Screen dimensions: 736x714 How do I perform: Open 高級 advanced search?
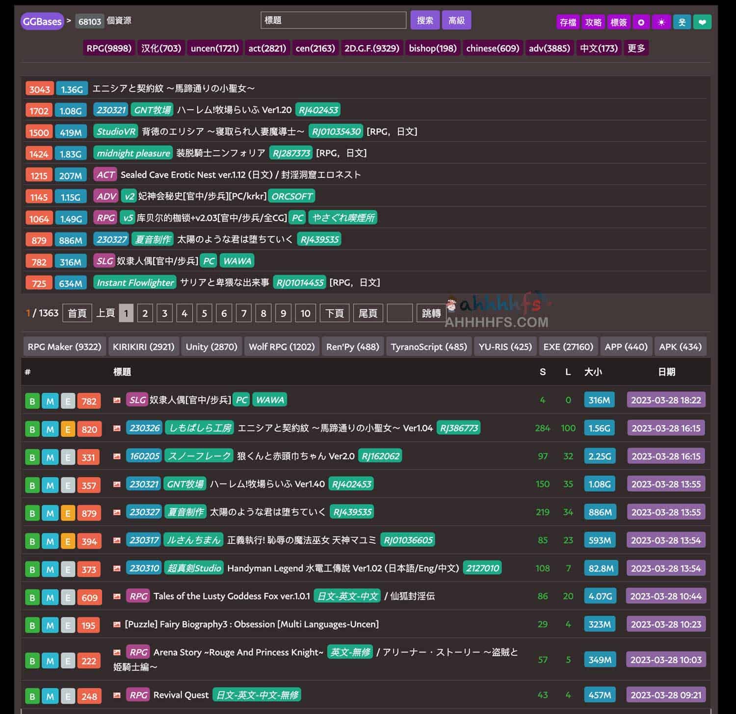(456, 20)
